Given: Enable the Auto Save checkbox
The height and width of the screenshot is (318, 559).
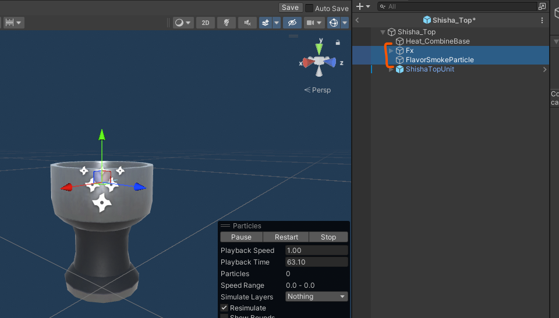Looking at the screenshot, I should (x=309, y=8).
